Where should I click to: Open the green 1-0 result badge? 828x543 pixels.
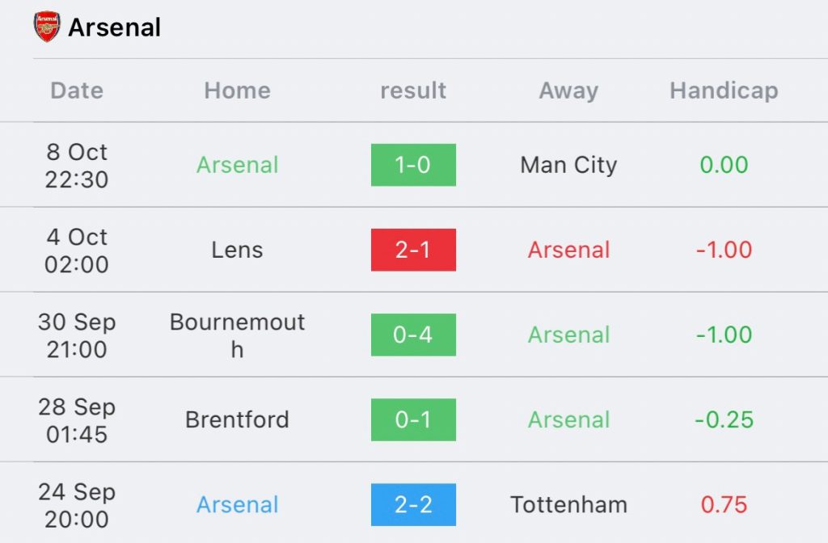[x=413, y=165]
